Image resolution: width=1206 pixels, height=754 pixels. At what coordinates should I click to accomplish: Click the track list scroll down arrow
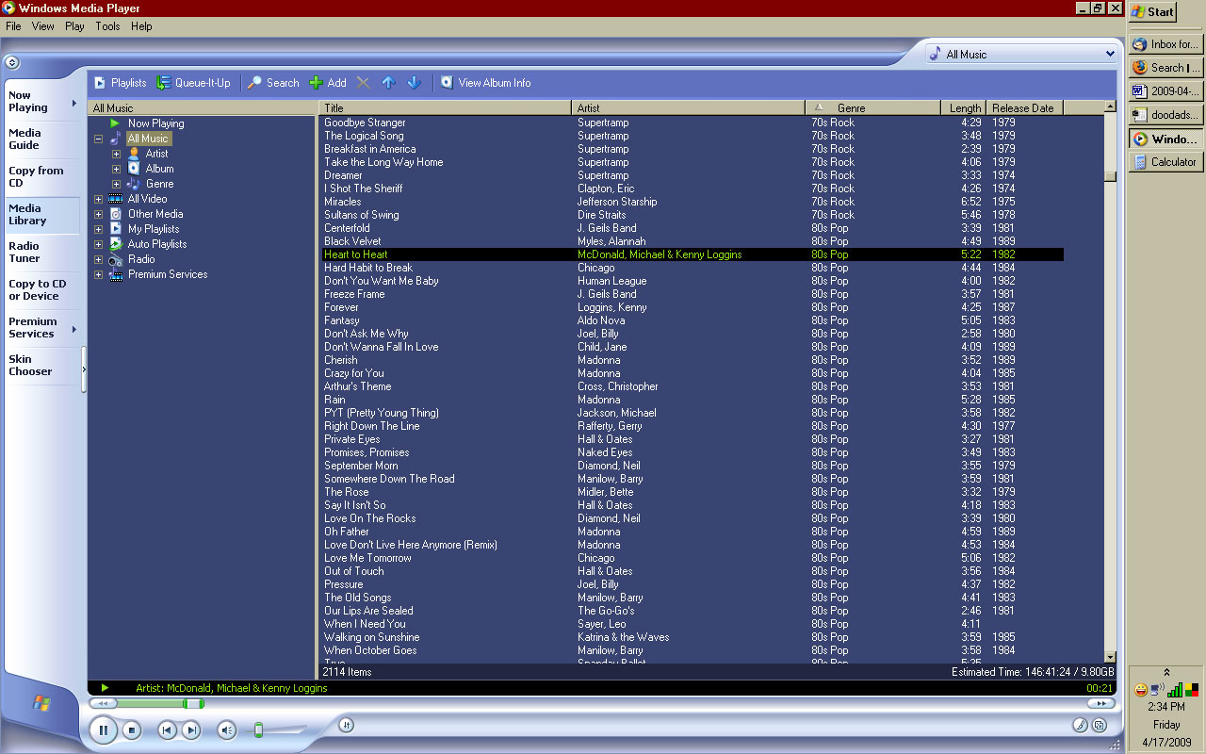click(x=1110, y=657)
